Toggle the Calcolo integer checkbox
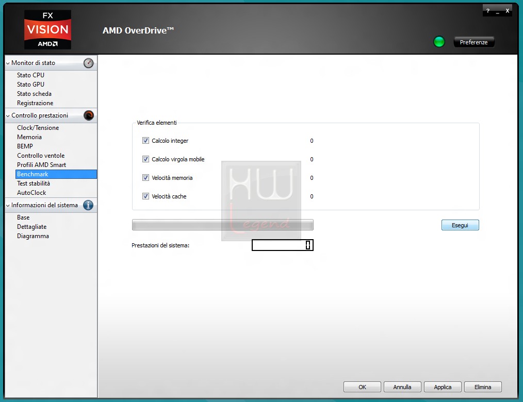The width and height of the screenshot is (523, 402). 145,140
